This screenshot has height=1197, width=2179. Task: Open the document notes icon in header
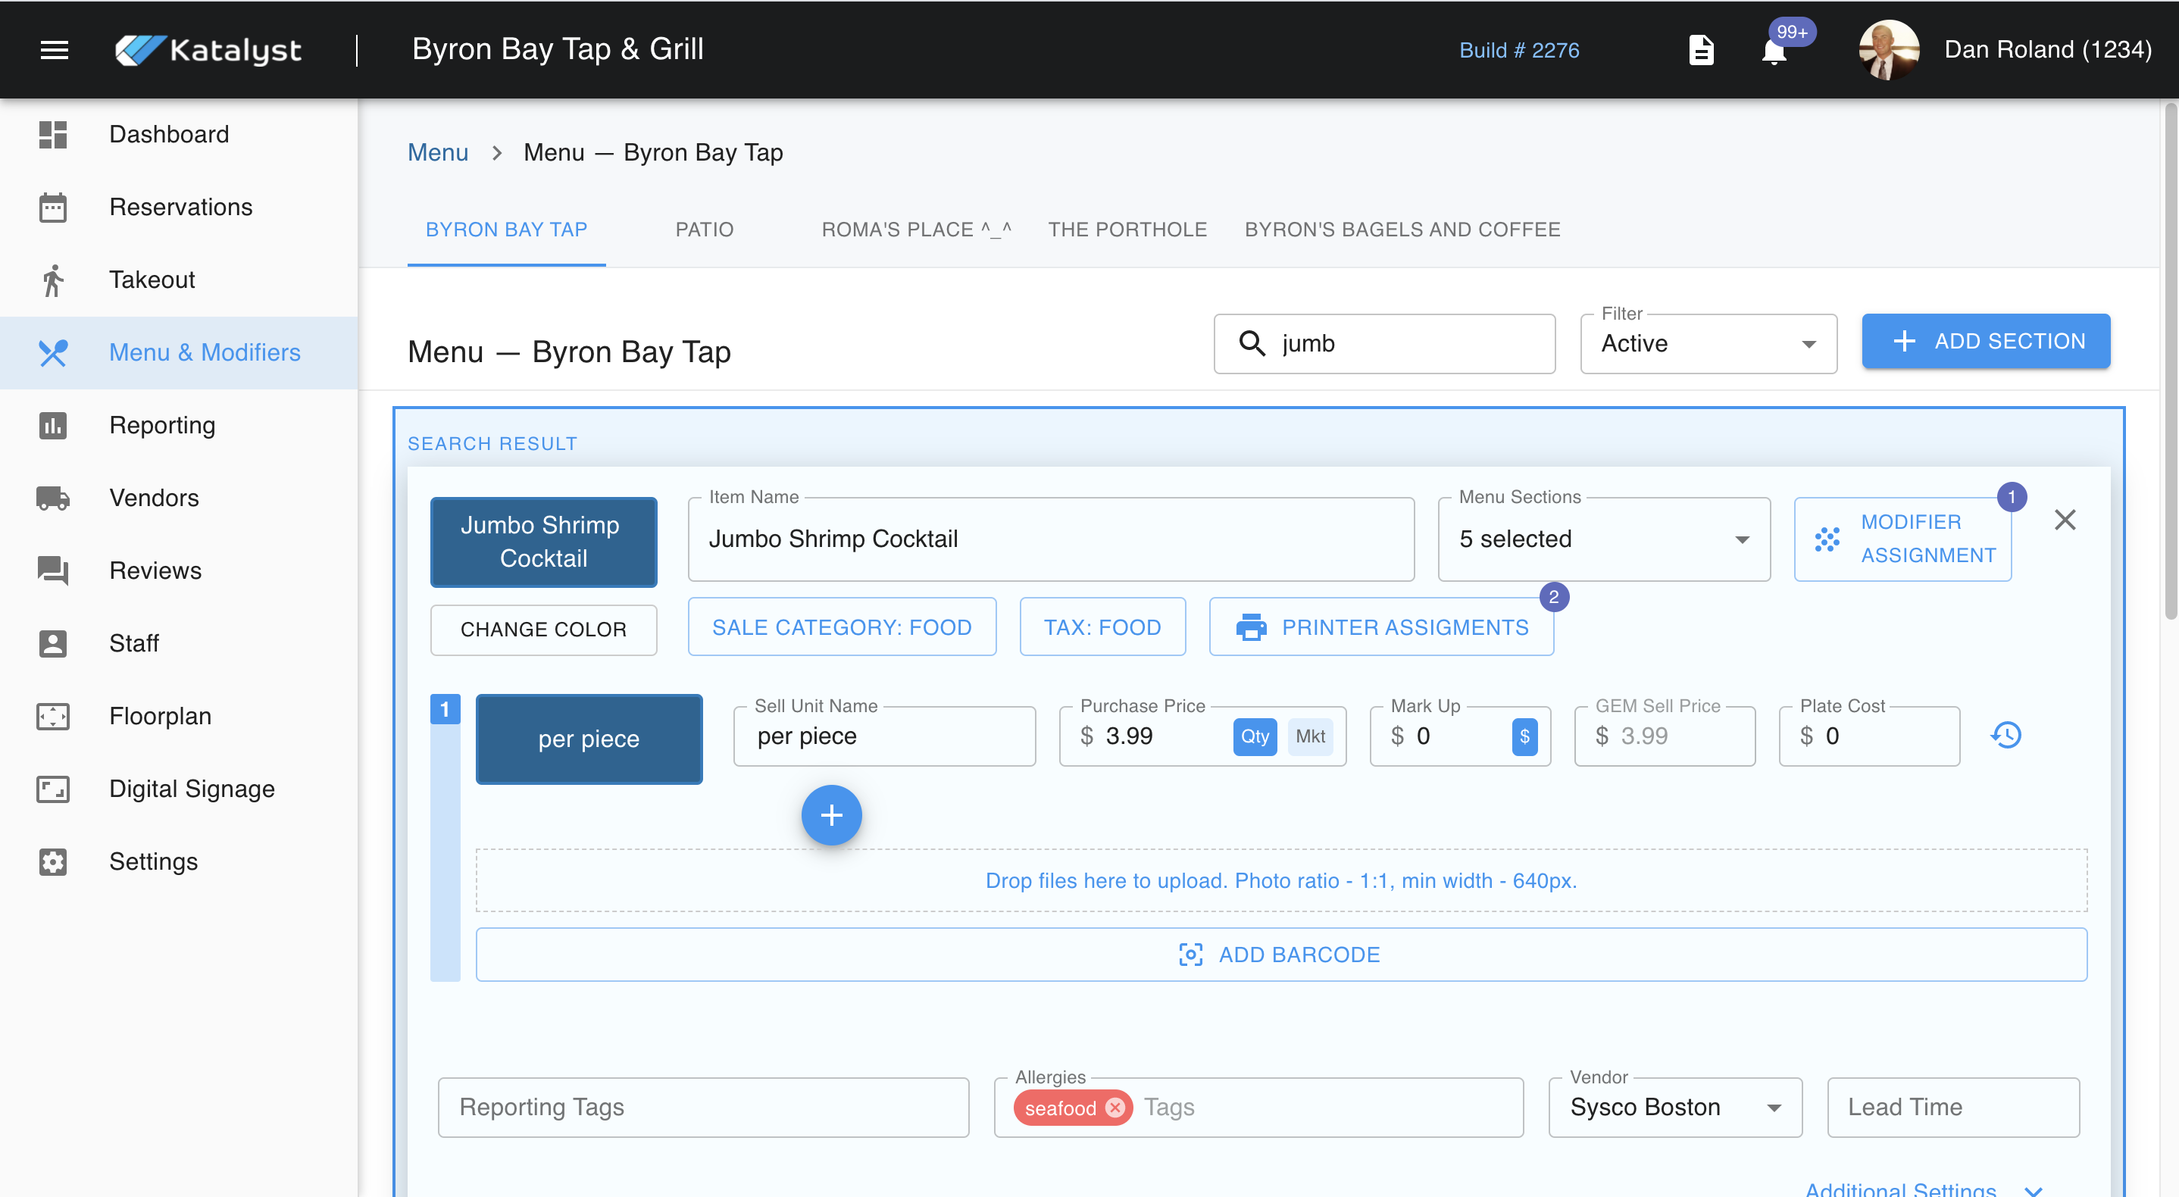point(1700,50)
